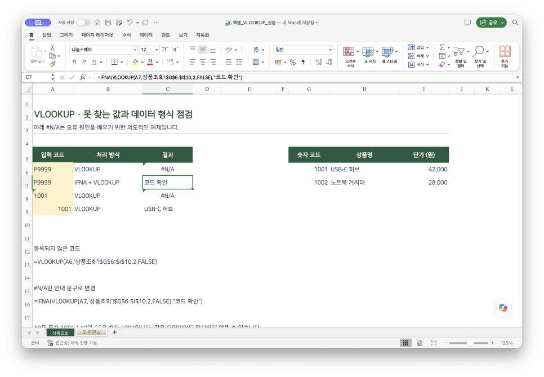Expand the formula bar chevron

click(518, 77)
